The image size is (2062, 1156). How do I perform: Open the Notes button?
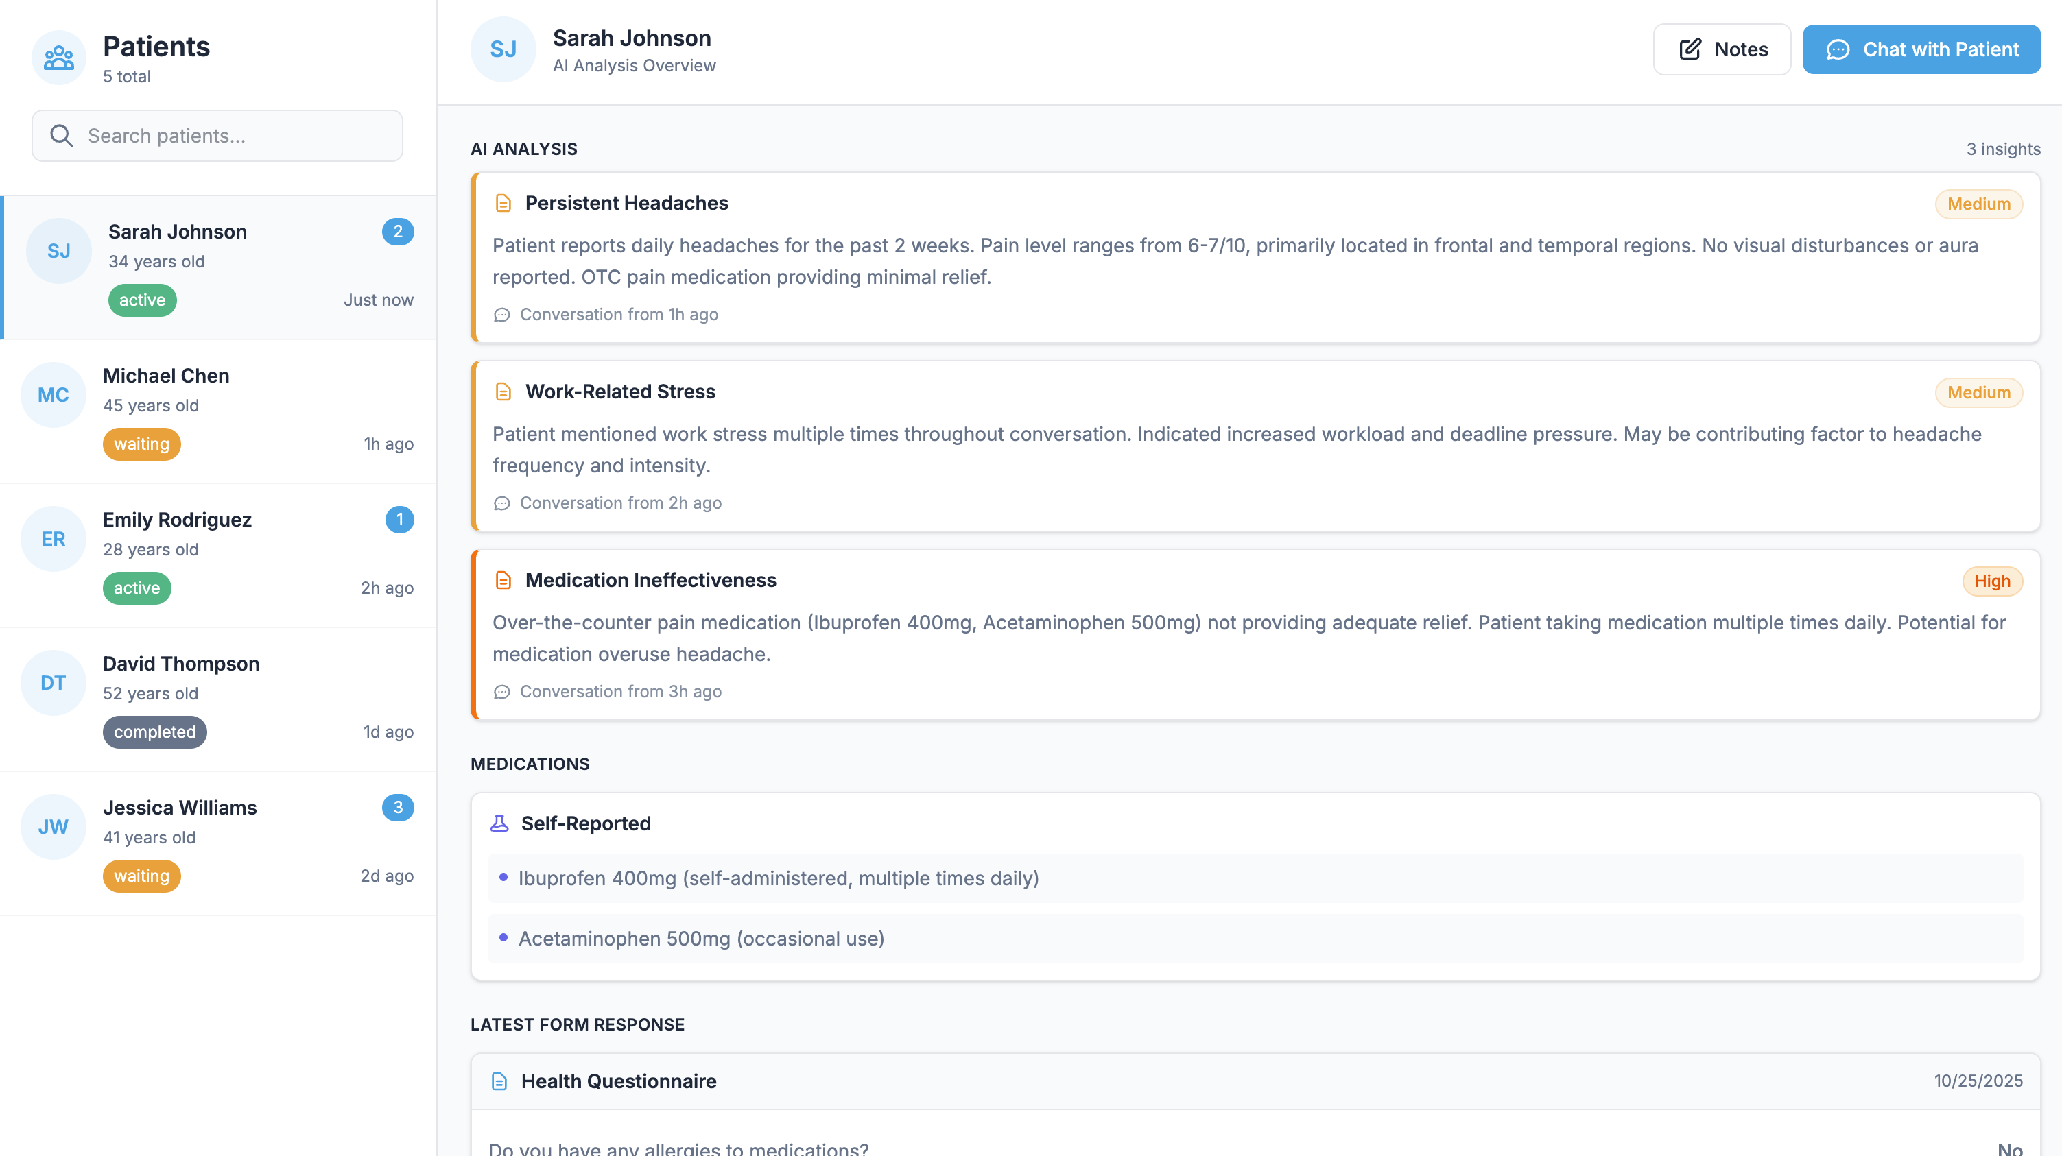[1722, 49]
